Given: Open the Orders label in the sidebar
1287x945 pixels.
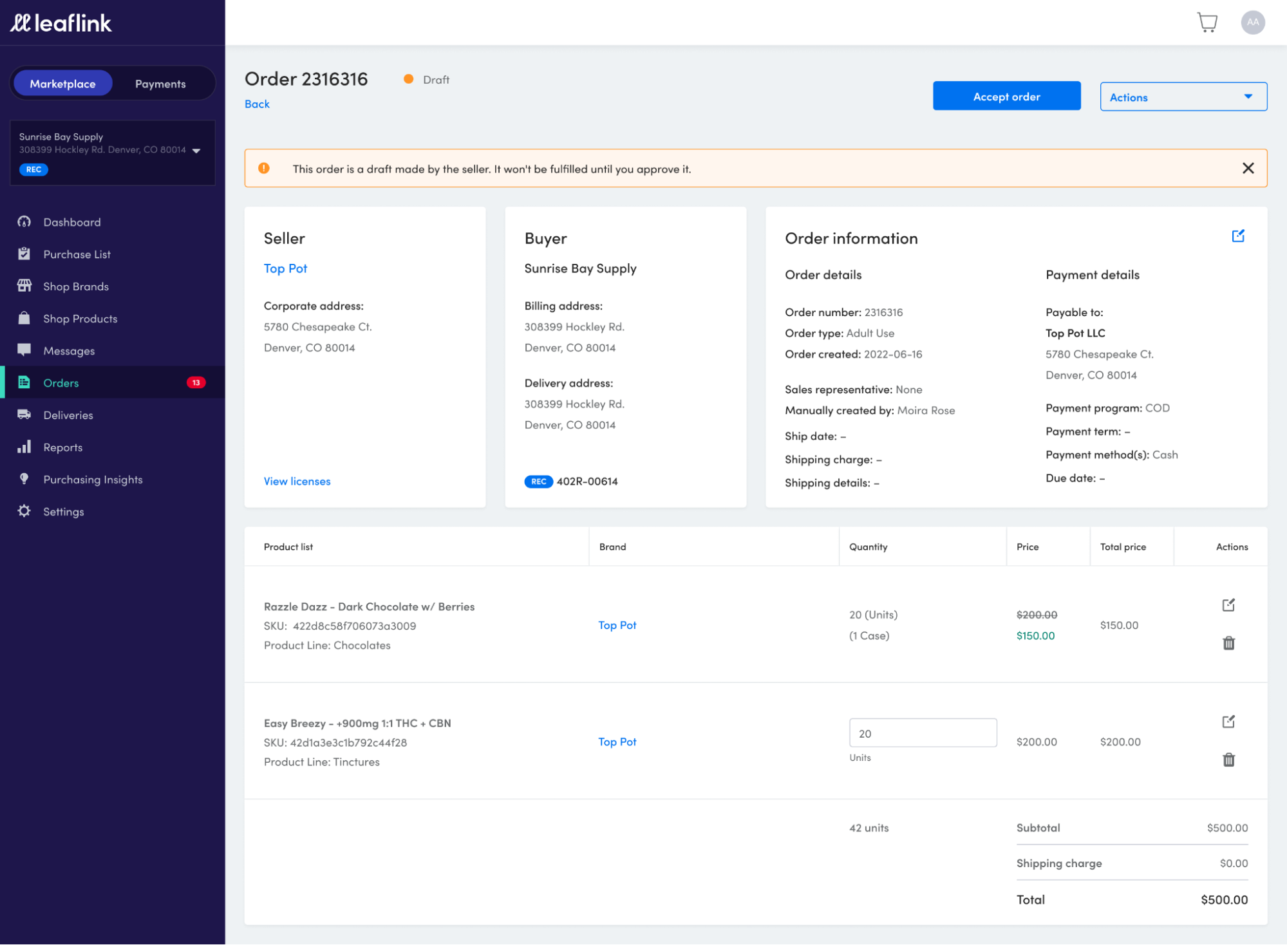Looking at the screenshot, I should click(61, 383).
